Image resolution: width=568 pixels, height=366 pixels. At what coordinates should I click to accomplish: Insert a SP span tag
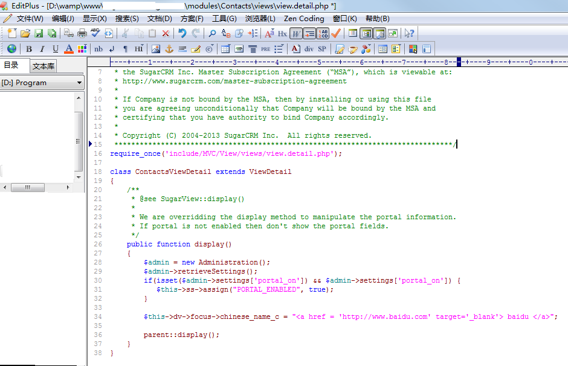(322, 49)
